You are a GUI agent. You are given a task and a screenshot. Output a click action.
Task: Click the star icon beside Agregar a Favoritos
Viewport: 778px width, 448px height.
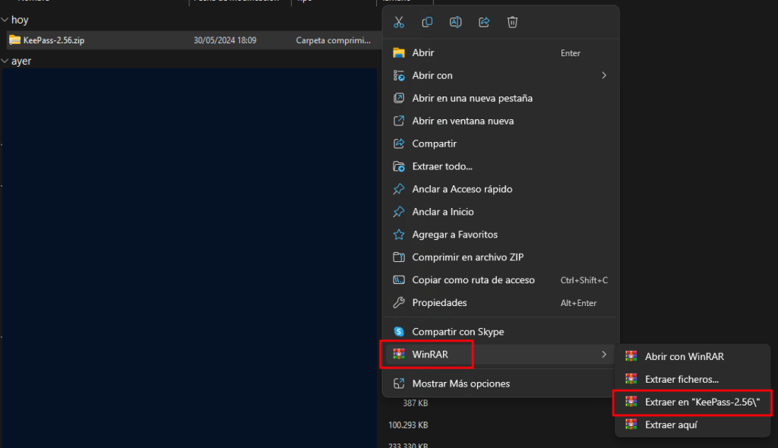[399, 235]
